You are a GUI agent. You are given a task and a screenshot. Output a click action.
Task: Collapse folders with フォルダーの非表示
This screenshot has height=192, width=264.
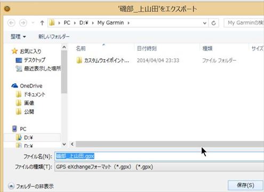coord(30,186)
